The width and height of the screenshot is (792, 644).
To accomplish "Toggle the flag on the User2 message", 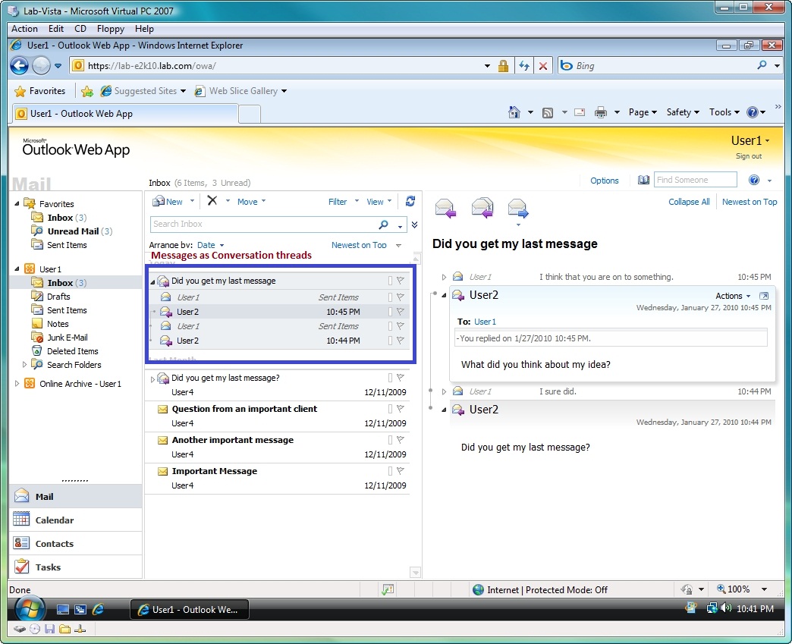I will (x=401, y=312).
